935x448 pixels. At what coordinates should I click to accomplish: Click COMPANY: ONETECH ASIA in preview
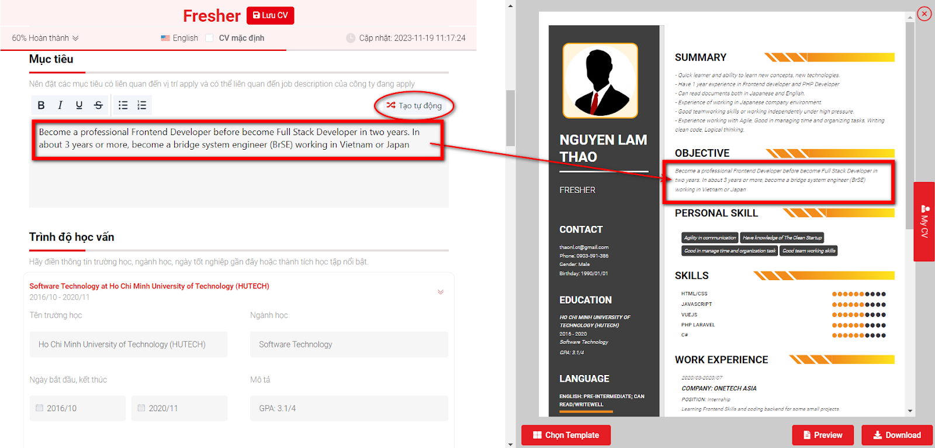[x=719, y=388]
